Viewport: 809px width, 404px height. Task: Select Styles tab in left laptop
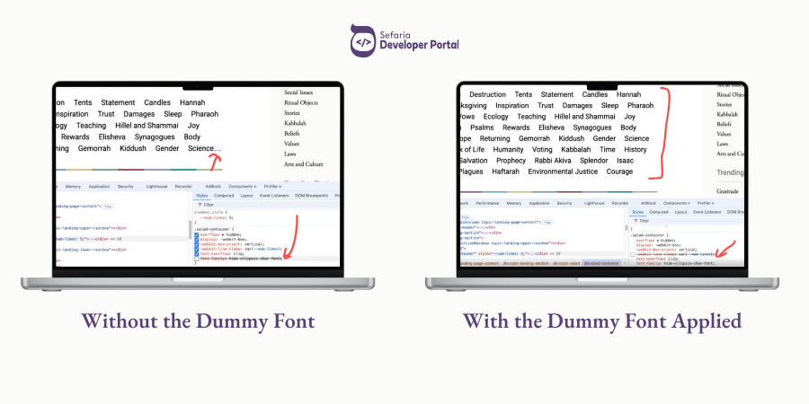click(x=201, y=196)
